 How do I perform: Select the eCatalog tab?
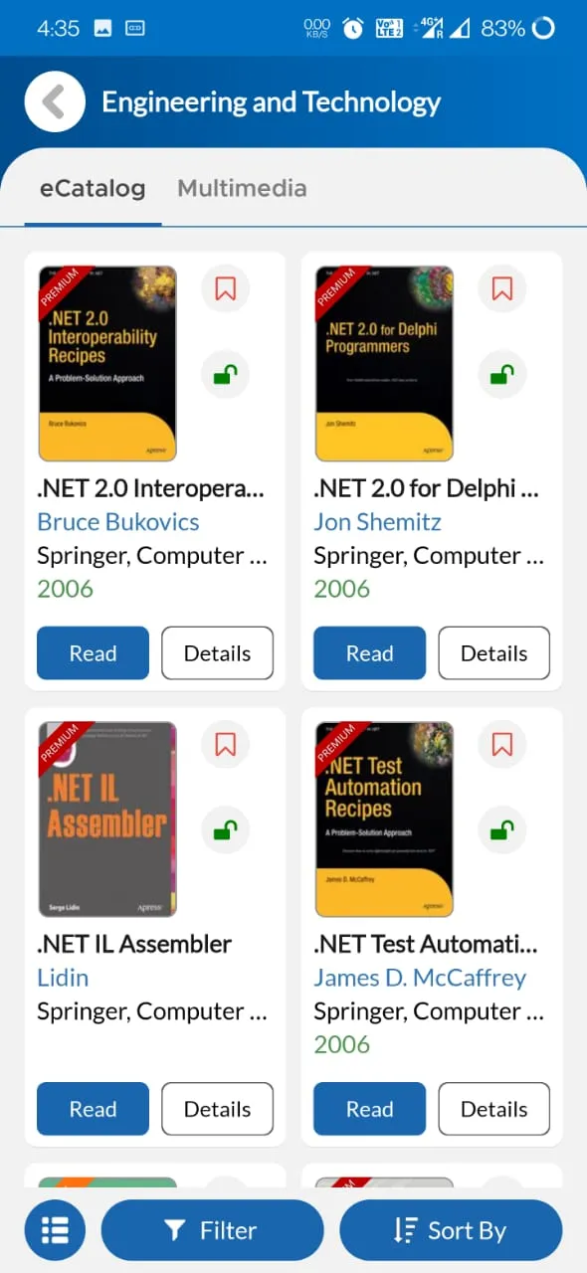coord(93,188)
